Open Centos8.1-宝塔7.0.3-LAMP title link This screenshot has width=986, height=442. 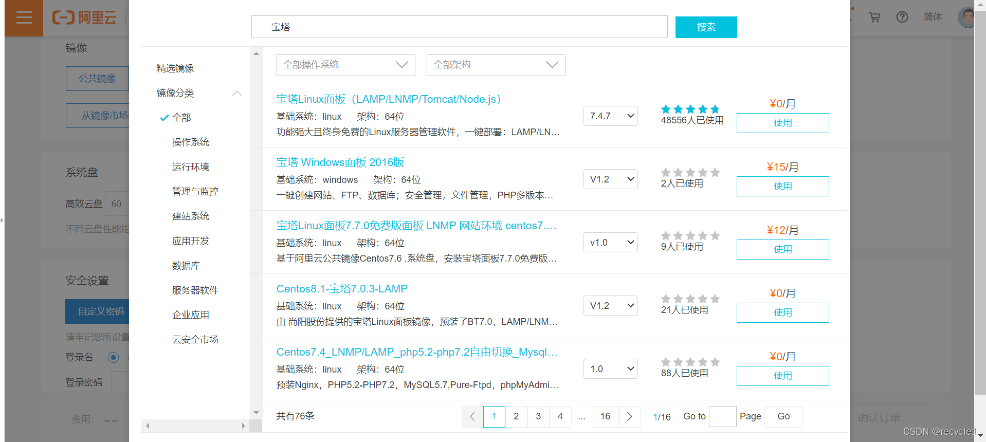click(x=342, y=289)
